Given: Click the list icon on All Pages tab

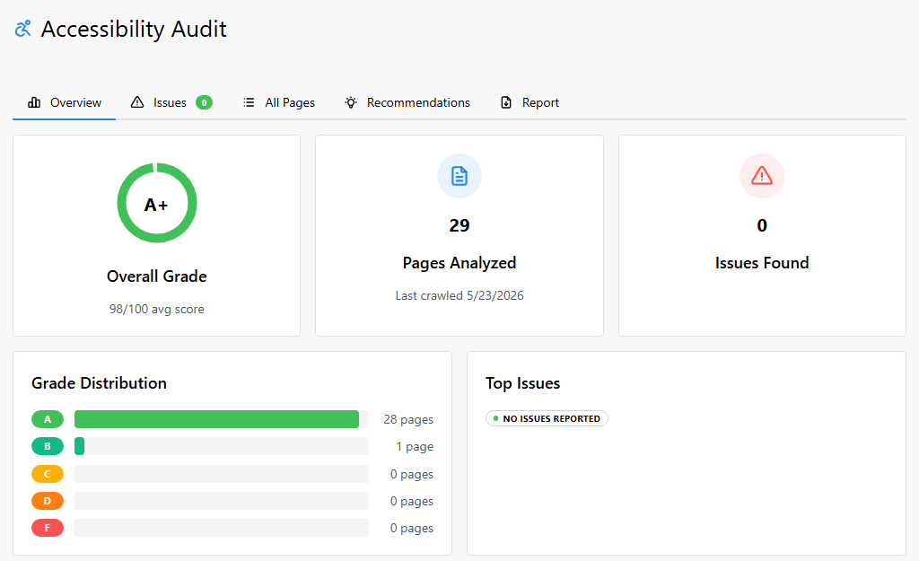Looking at the screenshot, I should [249, 102].
